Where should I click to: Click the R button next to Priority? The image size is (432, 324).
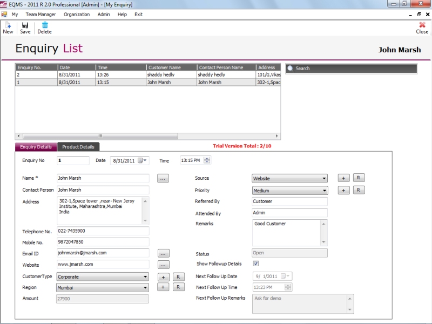(359, 190)
